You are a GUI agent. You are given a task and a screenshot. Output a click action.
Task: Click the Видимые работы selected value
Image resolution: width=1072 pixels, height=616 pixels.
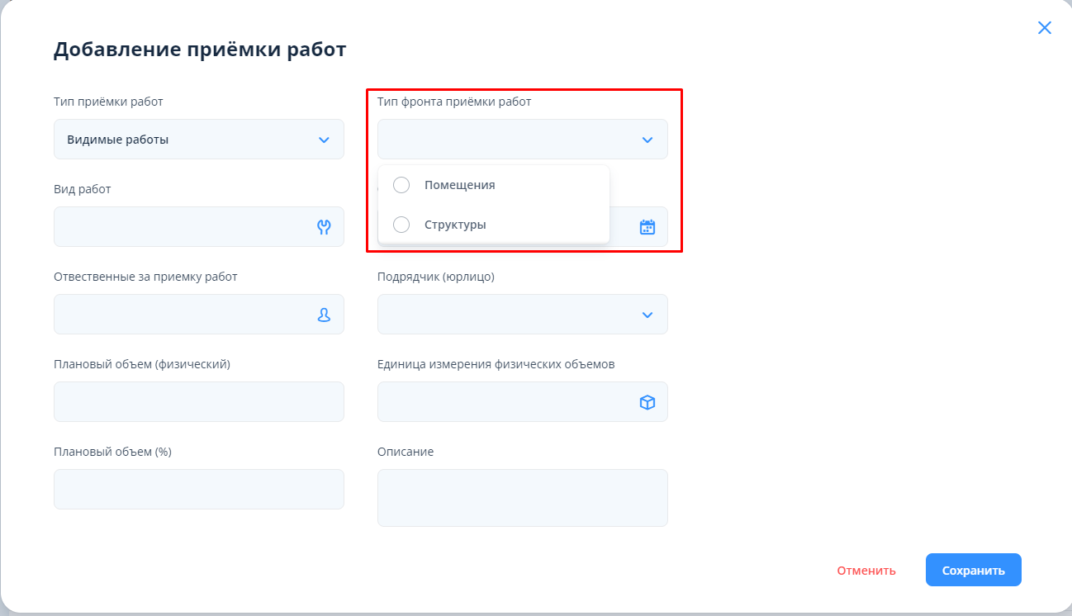point(118,140)
